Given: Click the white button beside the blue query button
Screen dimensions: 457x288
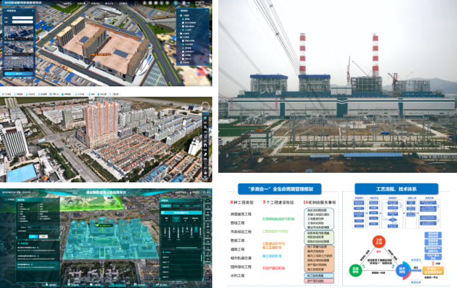Looking at the screenshot, I should point(43,235).
